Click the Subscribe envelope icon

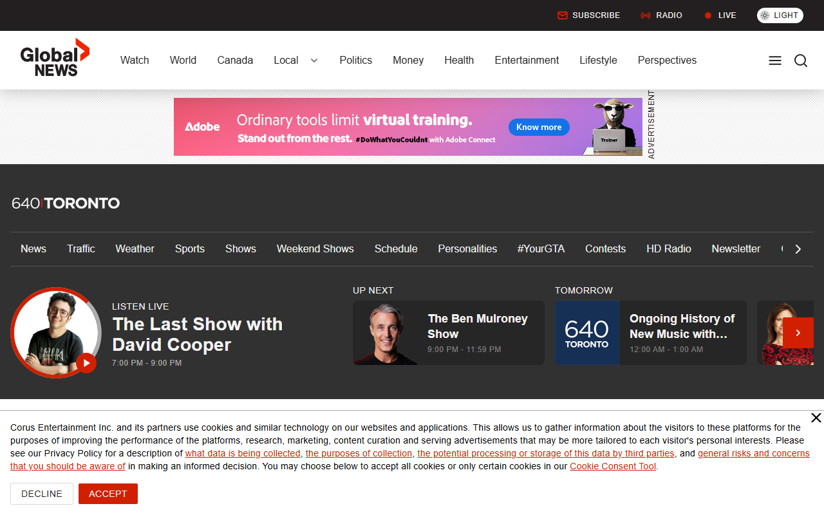click(563, 15)
